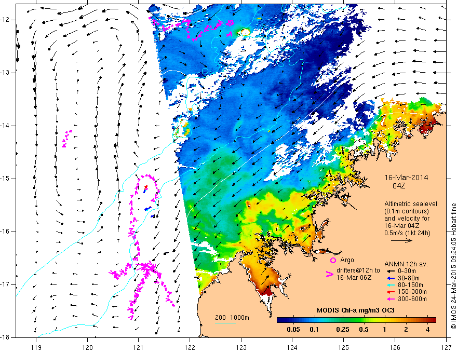Click the '120' longitude axis label
This screenshot has width=457, height=353.
click(x=87, y=347)
